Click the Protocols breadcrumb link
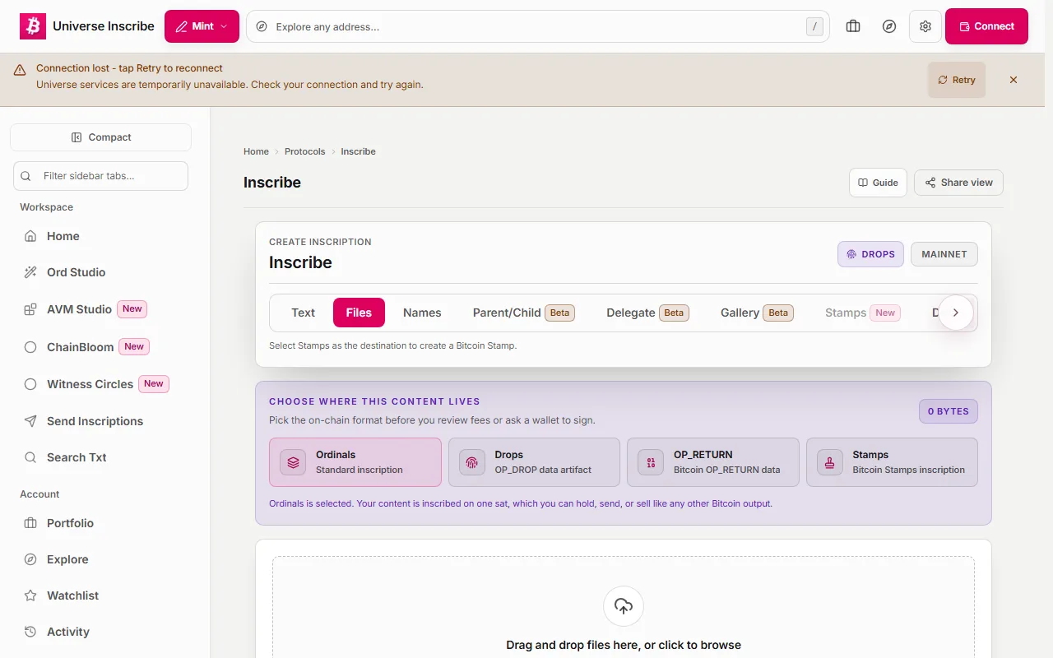This screenshot has width=1053, height=658. (x=304, y=151)
